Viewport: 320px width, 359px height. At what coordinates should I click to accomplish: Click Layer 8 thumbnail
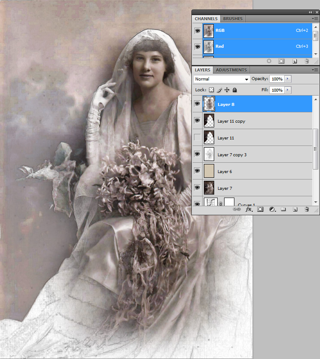point(209,104)
